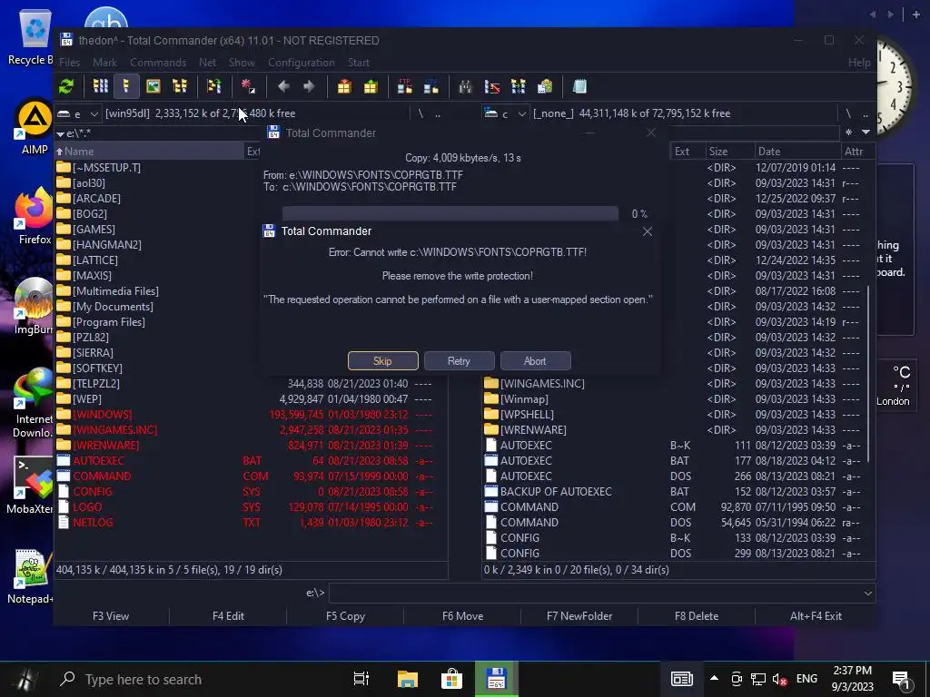The image size is (930, 697).
Task: Click the F8 Delete button
Action: tap(697, 616)
